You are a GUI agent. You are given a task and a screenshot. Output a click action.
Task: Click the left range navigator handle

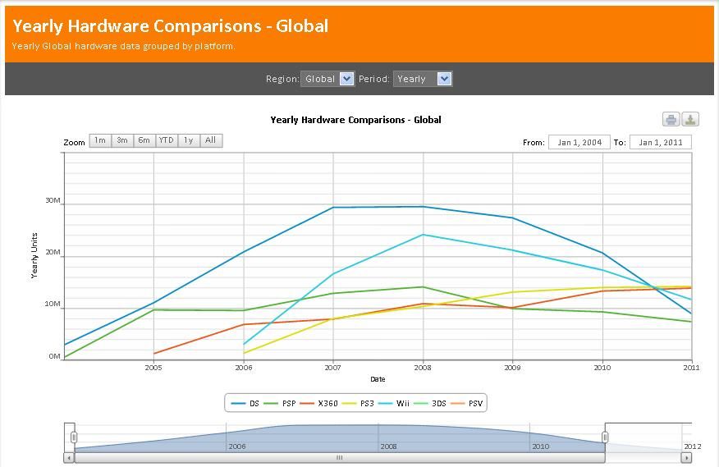(74, 437)
